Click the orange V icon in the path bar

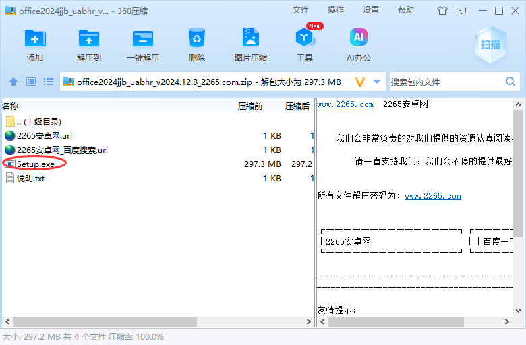pos(360,82)
